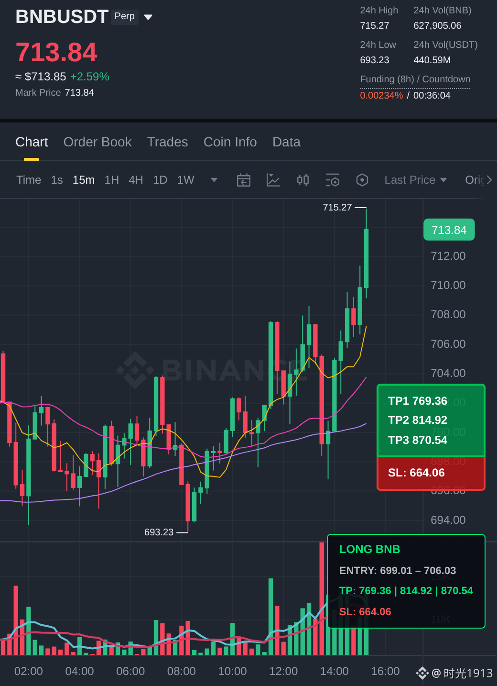Open the indicator settings list icon
Viewport: 497px width, 686px height.
click(333, 180)
